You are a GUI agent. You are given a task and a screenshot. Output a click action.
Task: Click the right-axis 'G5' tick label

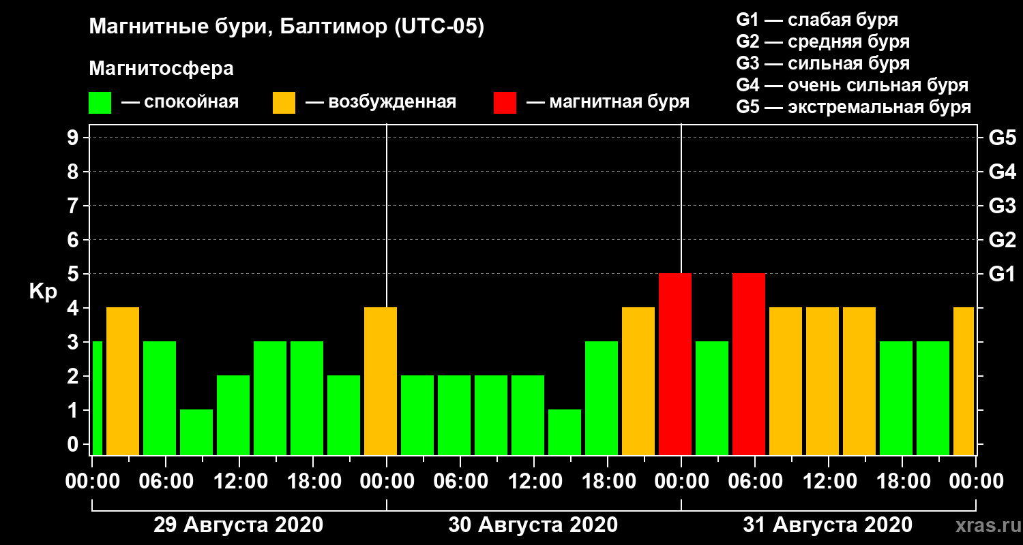click(x=1002, y=138)
